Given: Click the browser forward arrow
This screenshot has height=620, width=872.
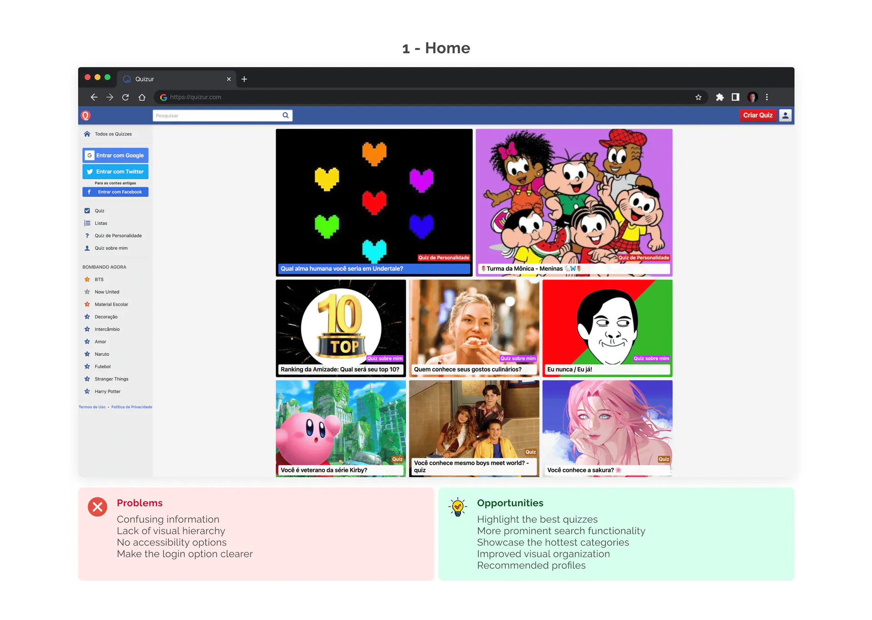Looking at the screenshot, I should pos(110,97).
